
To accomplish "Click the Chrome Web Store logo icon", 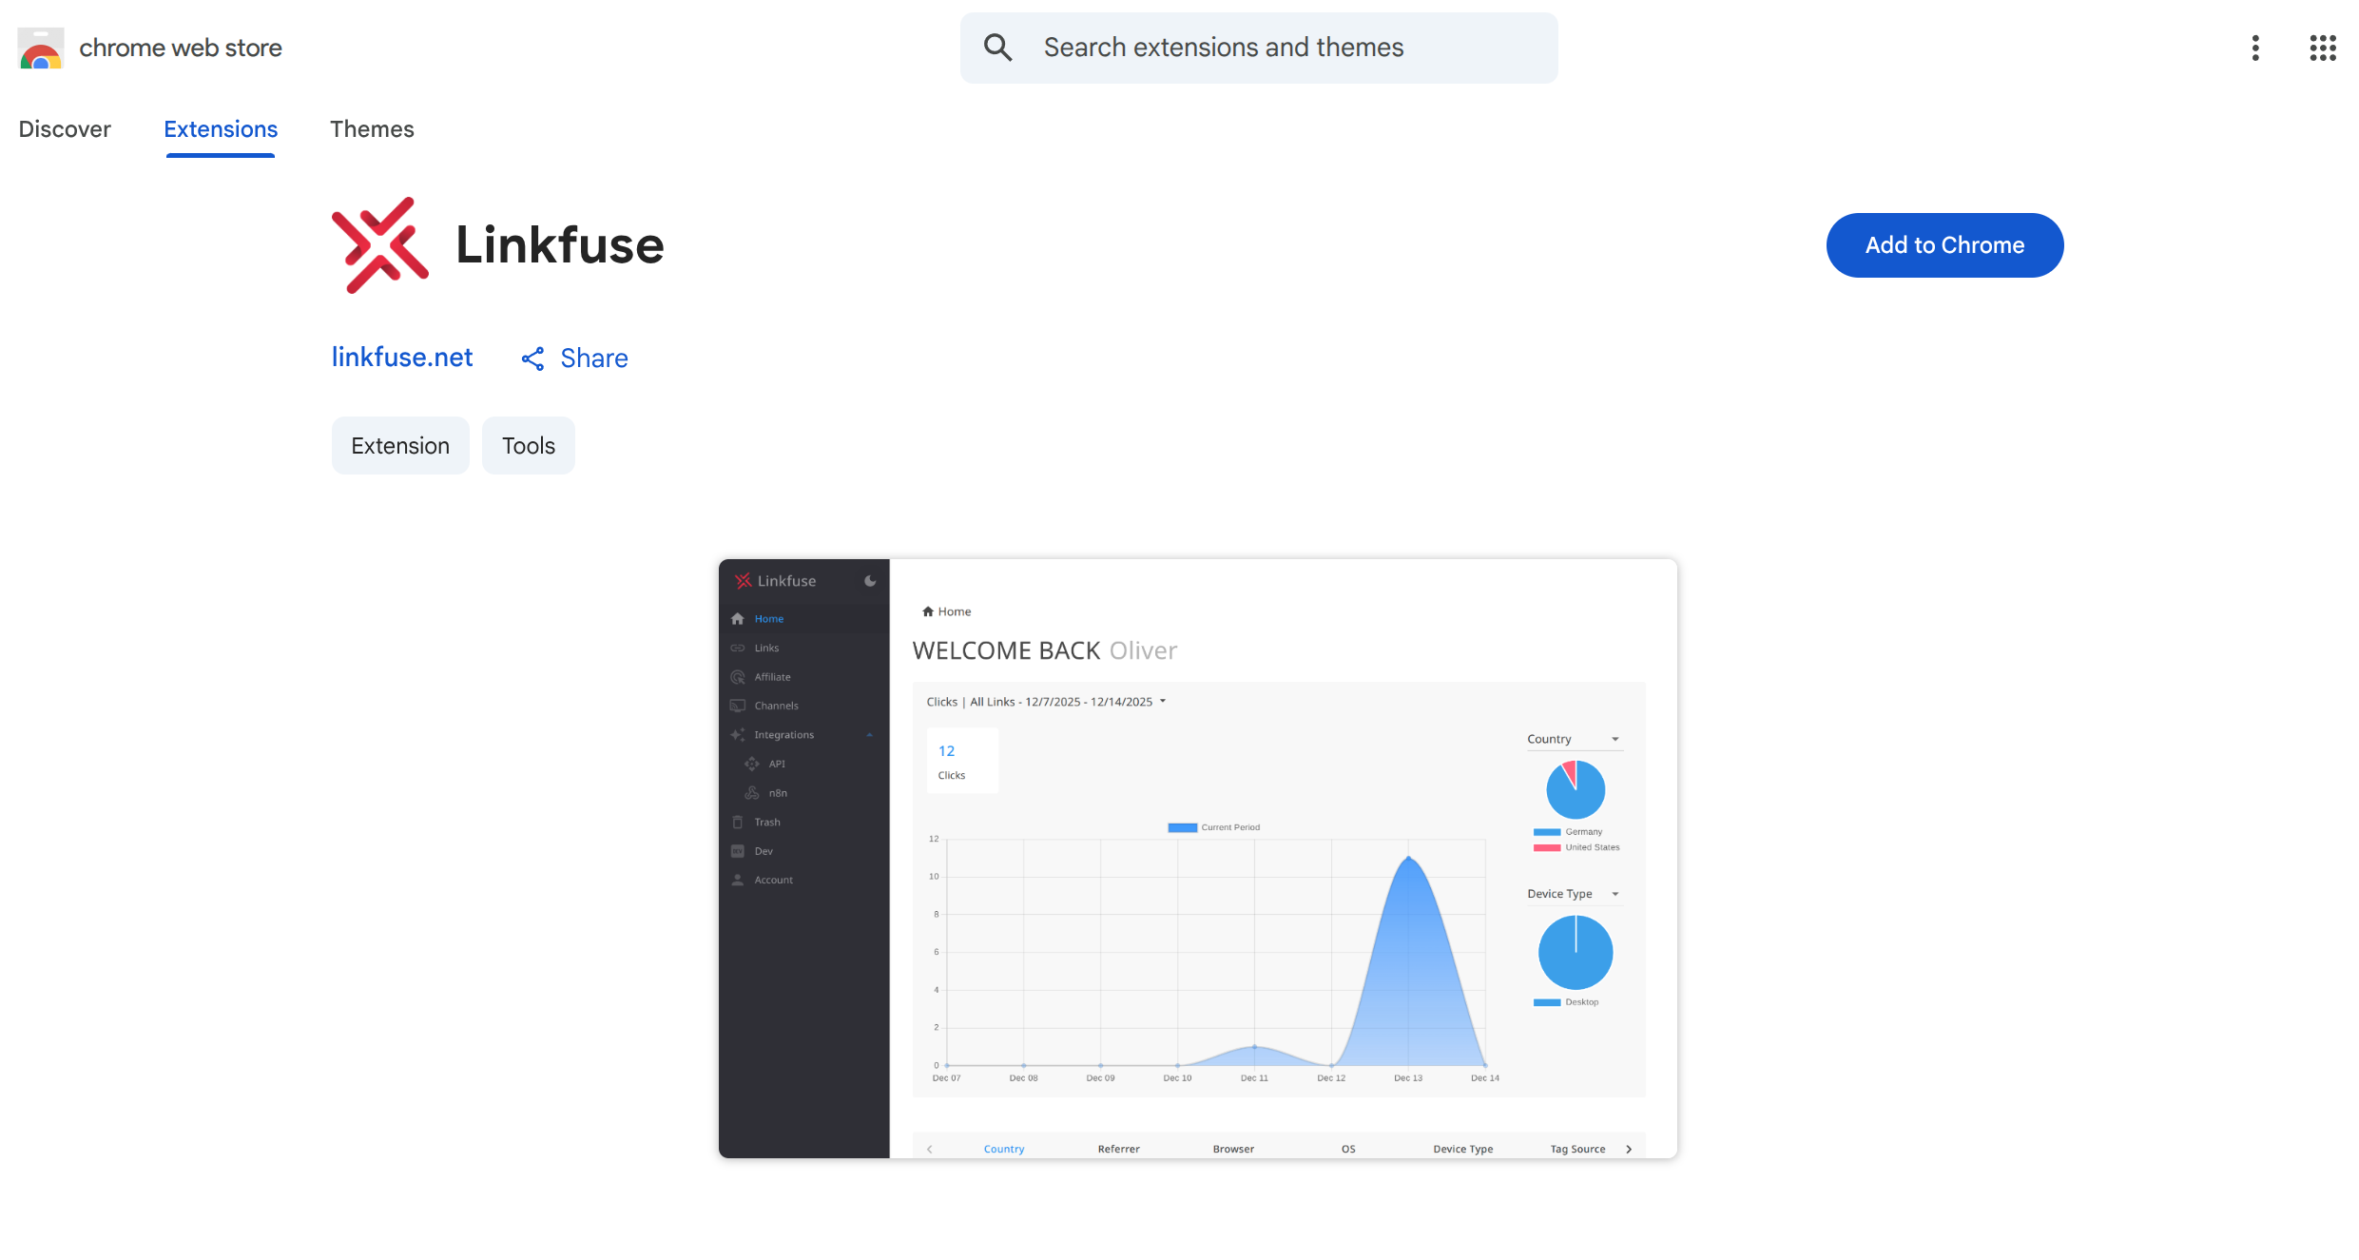I will tap(40, 48).
